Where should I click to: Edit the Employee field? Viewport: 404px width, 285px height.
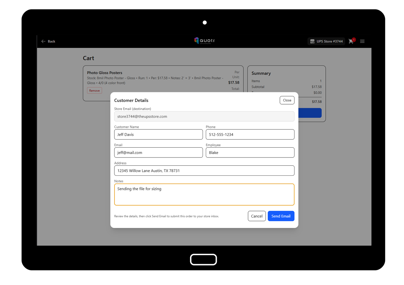coord(250,153)
